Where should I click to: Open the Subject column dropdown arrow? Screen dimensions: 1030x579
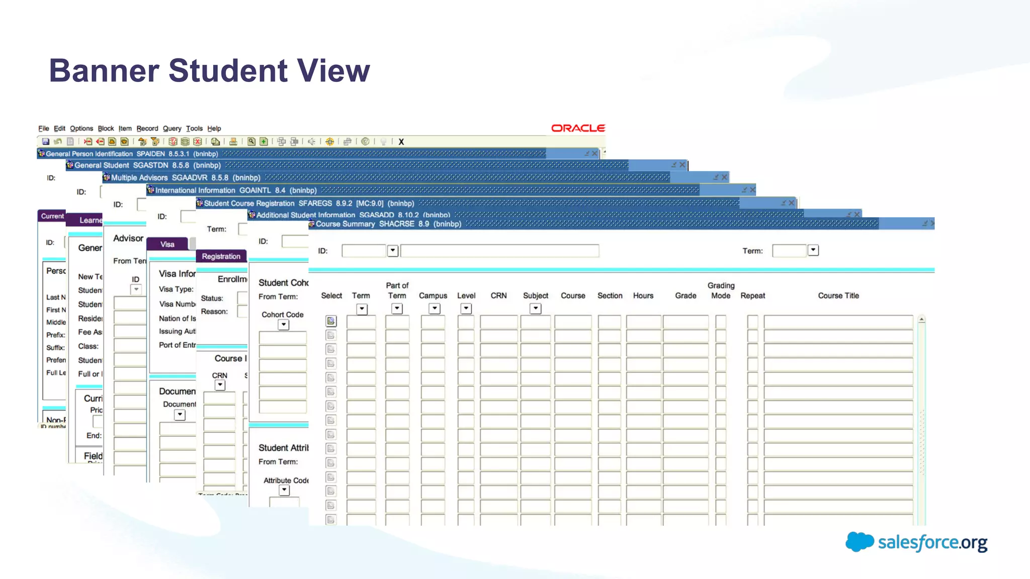click(536, 308)
